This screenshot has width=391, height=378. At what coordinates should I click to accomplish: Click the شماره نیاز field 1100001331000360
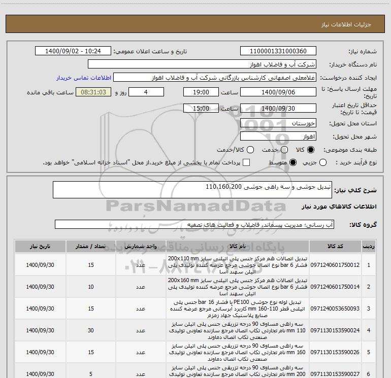click(x=278, y=51)
